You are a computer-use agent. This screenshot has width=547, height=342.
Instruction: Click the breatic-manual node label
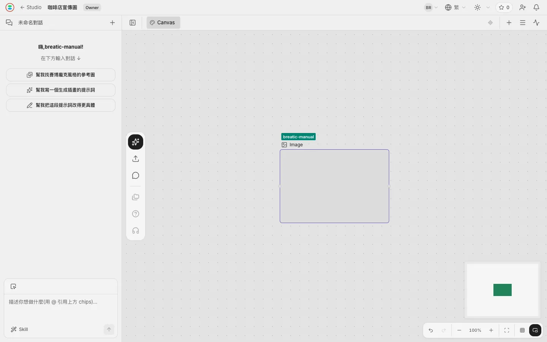point(299,137)
